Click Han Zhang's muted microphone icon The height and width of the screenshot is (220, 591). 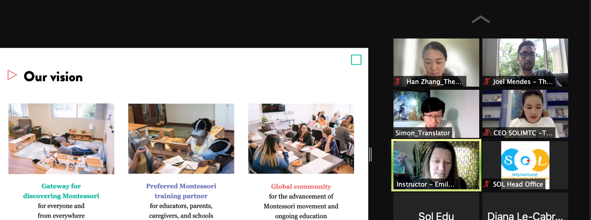click(398, 81)
